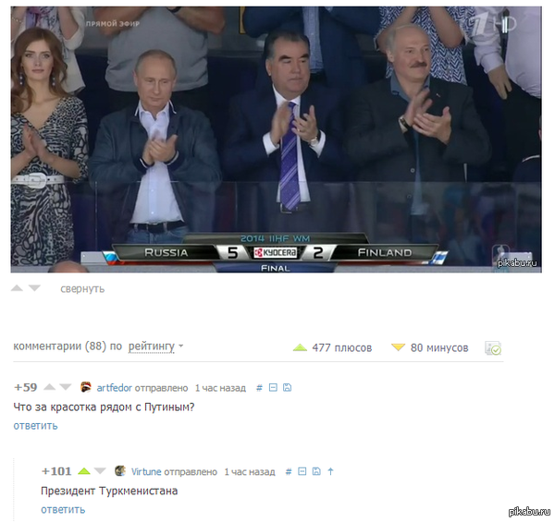Screen dimensions: 555x522
Task: Save artfedor's comment with the floppy icon
Action: click(287, 388)
